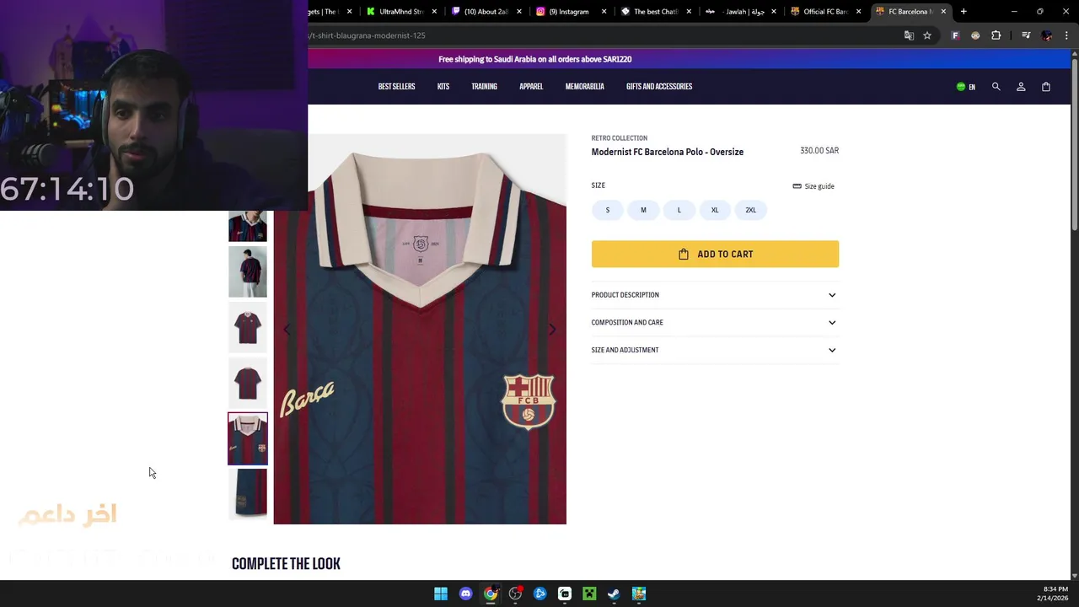Screen dimensions: 1079x607
Task: Go to the next product image arrow
Action: tap(552, 330)
